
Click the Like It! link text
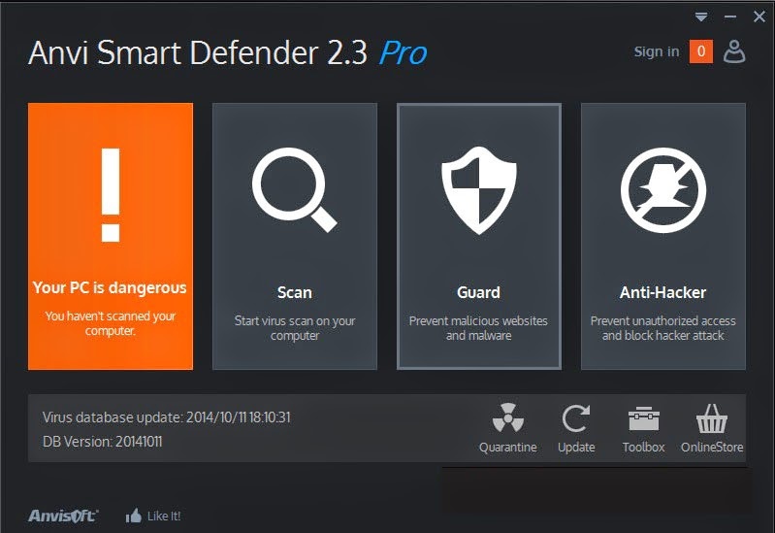[x=164, y=516]
